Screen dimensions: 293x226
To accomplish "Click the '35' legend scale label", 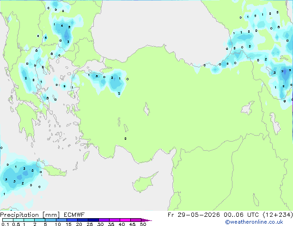I will click(x=111, y=224).
